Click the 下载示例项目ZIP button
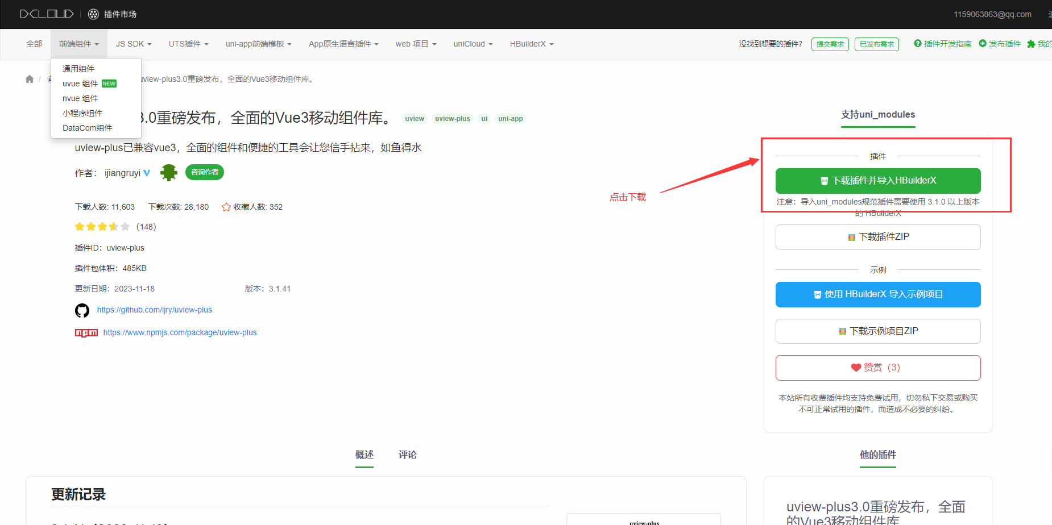 [x=878, y=331]
